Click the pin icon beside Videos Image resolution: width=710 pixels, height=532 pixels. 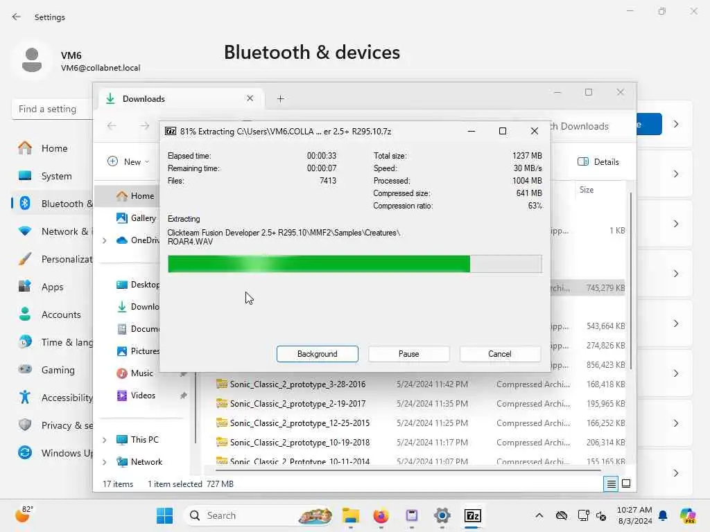(x=183, y=396)
